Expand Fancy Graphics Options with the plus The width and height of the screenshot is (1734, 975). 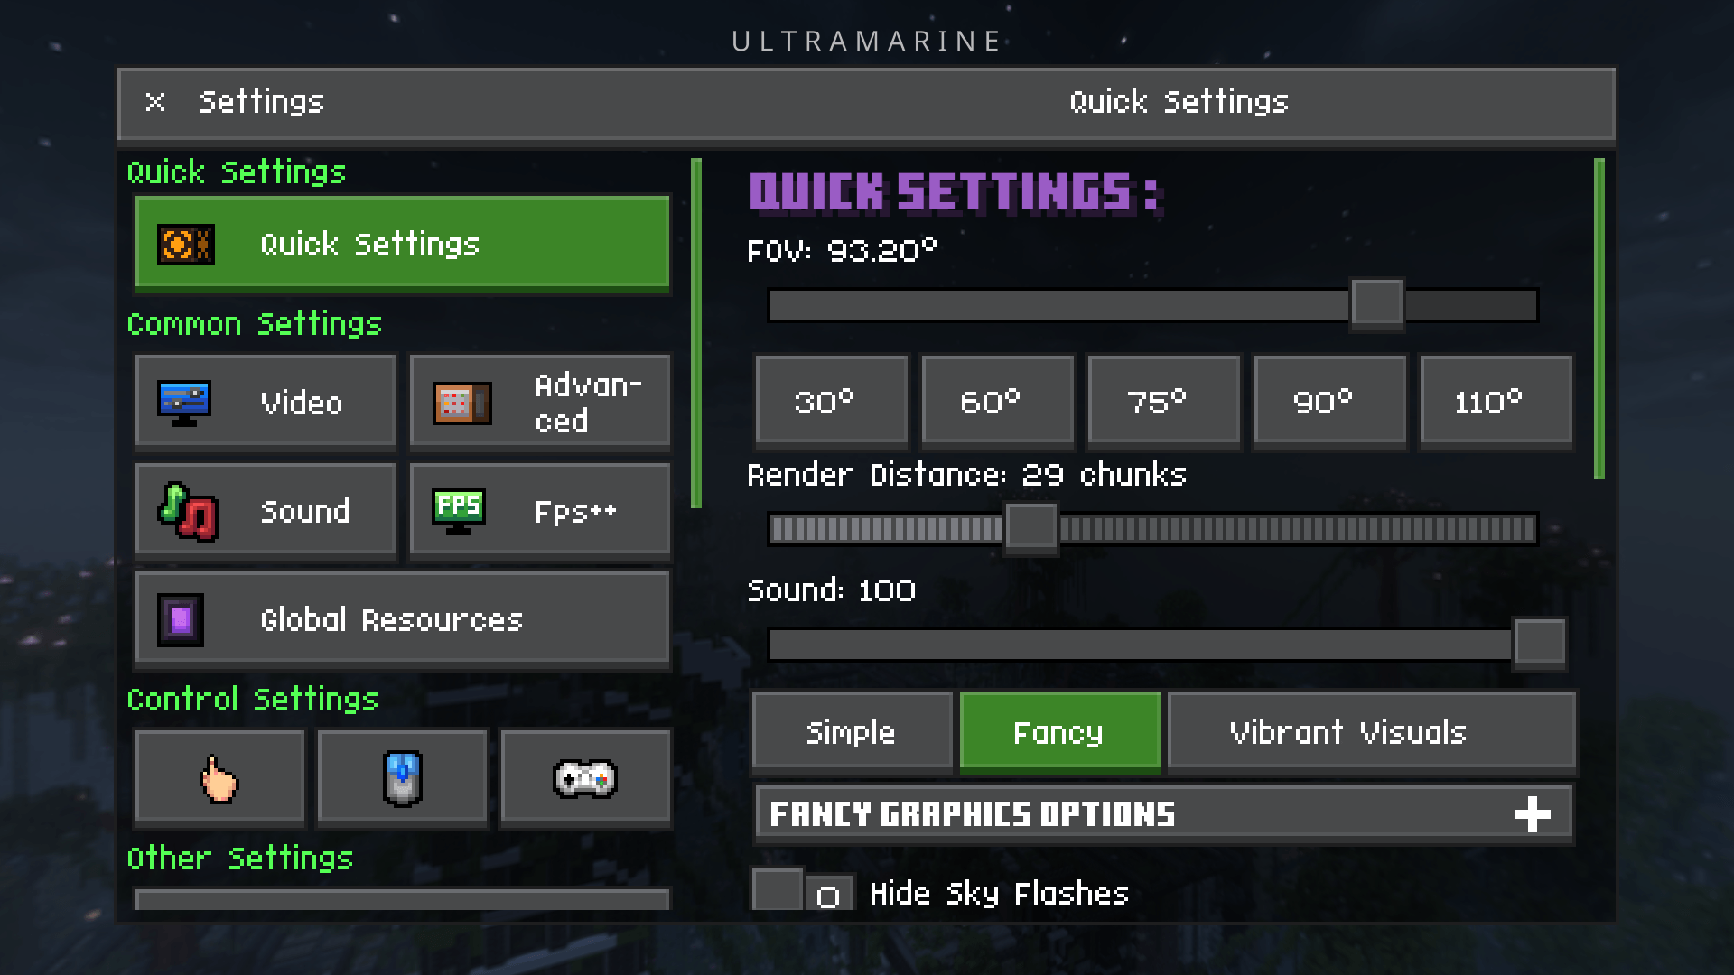(x=1533, y=812)
